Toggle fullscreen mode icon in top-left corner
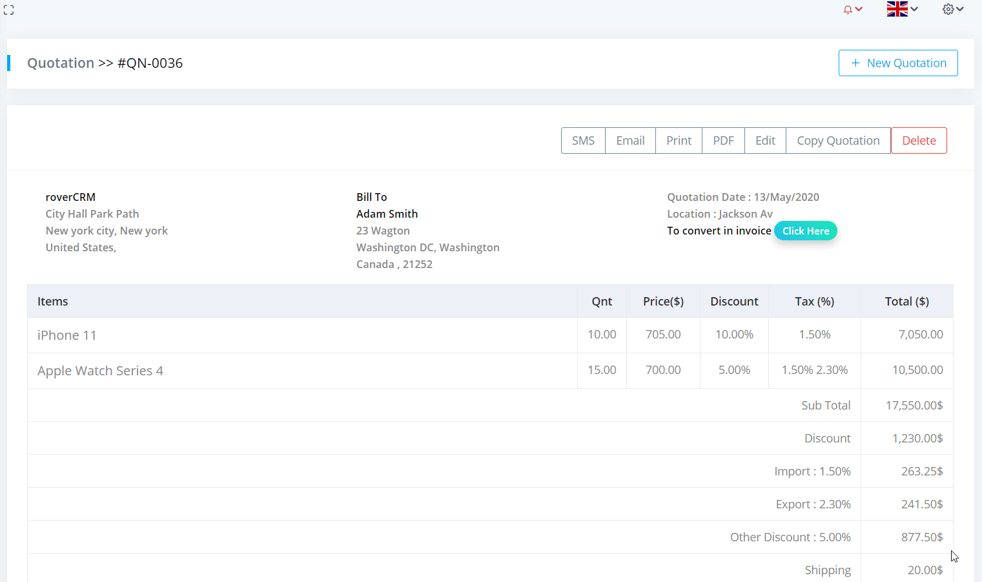 coord(8,10)
